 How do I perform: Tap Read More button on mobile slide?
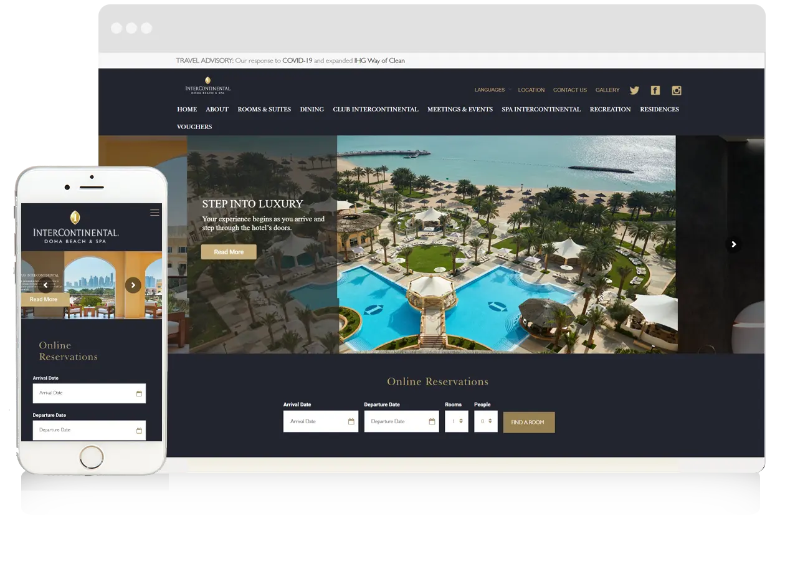[x=44, y=299]
